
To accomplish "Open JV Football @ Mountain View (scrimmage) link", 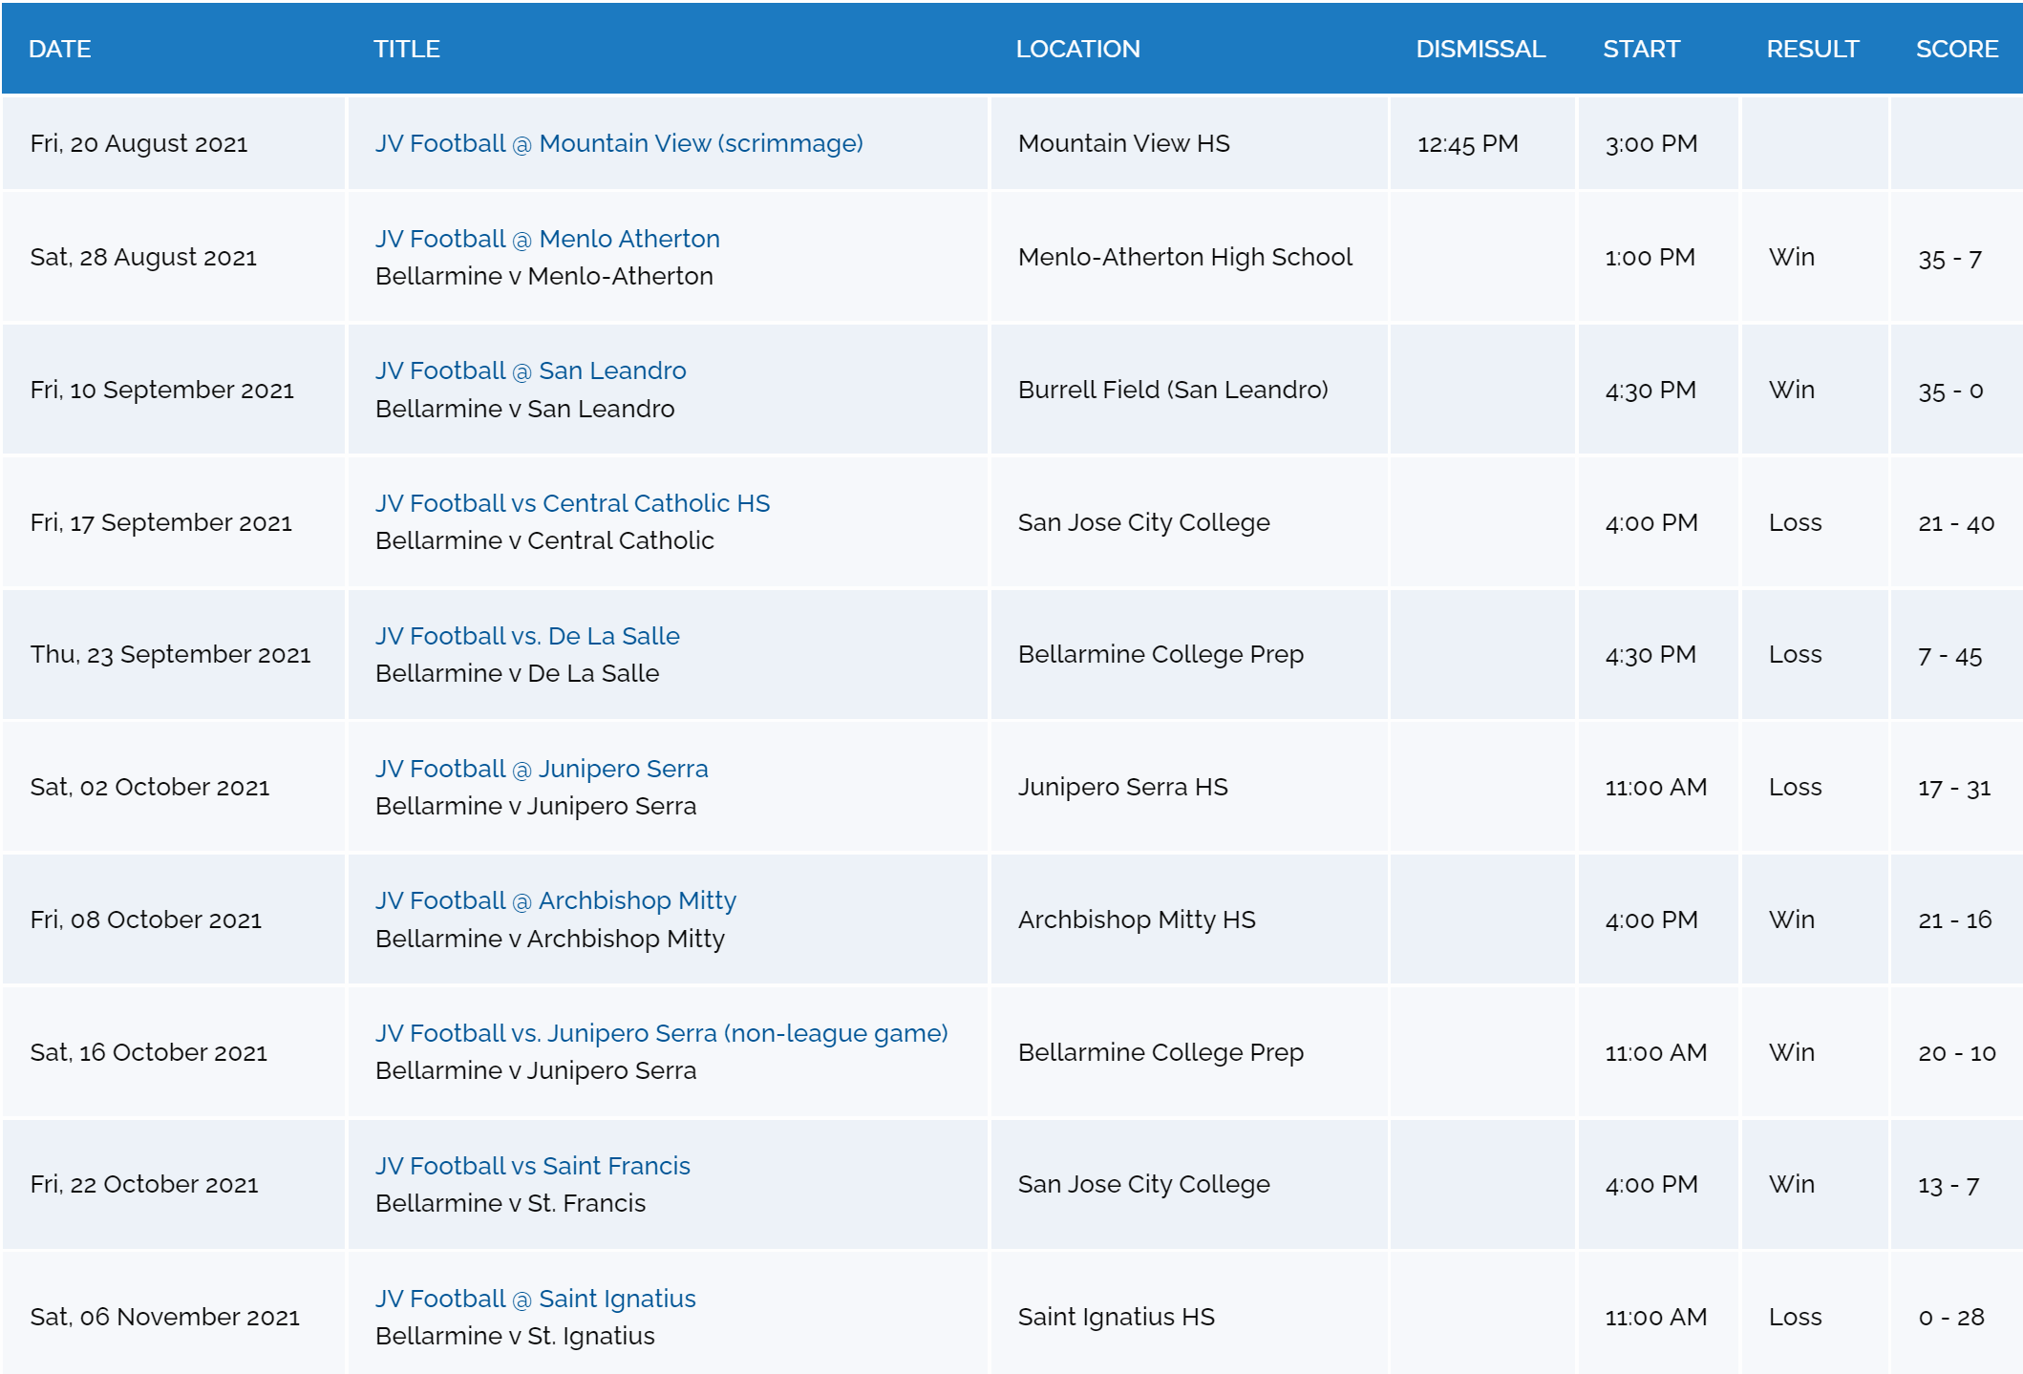I will [x=619, y=143].
